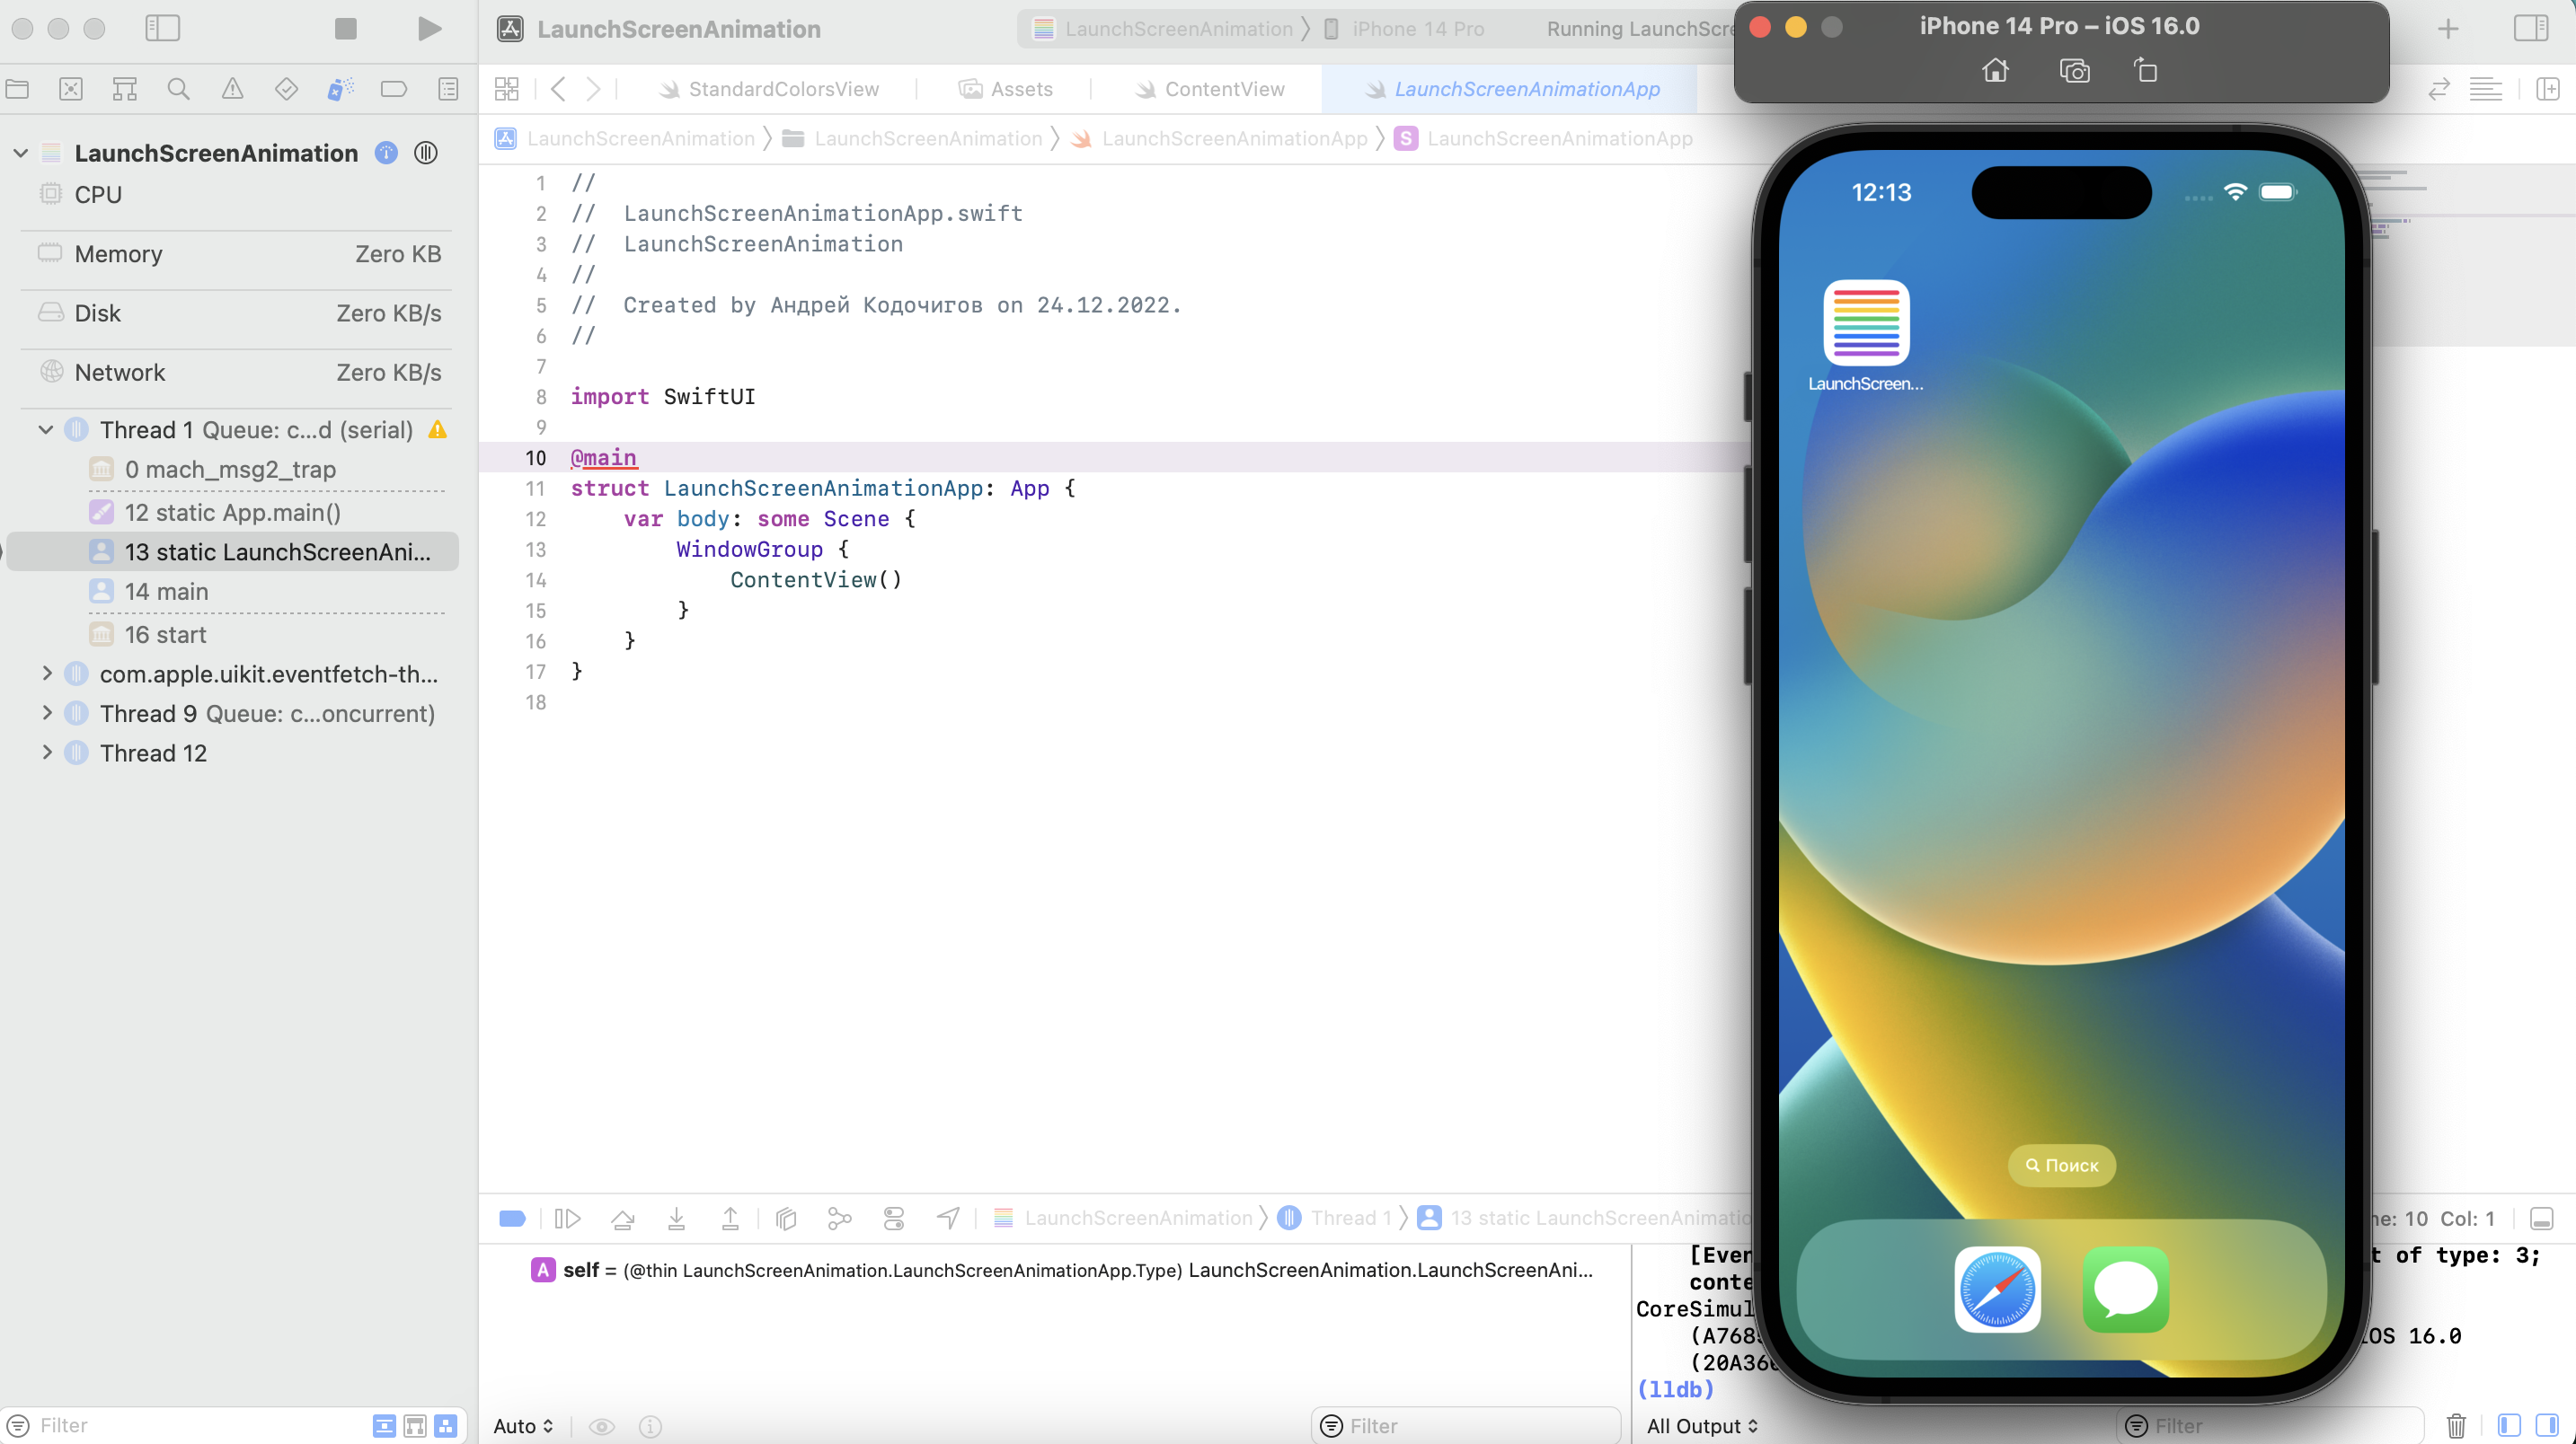Open the Debug Memory Graph view

(839, 1219)
